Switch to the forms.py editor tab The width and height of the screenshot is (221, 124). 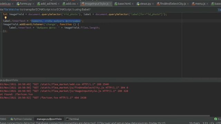[25, 4]
